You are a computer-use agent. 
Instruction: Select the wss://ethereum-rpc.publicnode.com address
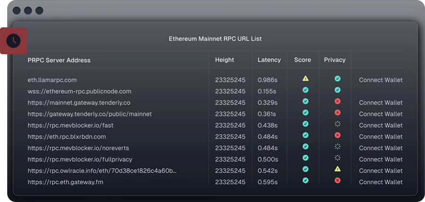[x=79, y=91]
